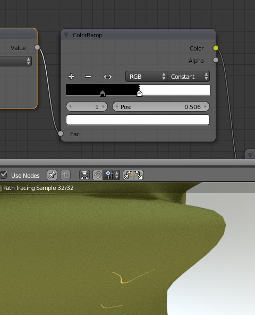Open the Constant interpolation dropdown
Image resolution: width=255 pixels, height=315 pixels.
[x=189, y=77]
